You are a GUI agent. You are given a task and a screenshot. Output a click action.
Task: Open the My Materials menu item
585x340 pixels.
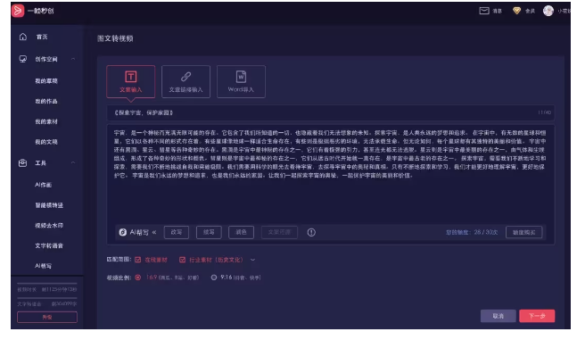(x=46, y=121)
